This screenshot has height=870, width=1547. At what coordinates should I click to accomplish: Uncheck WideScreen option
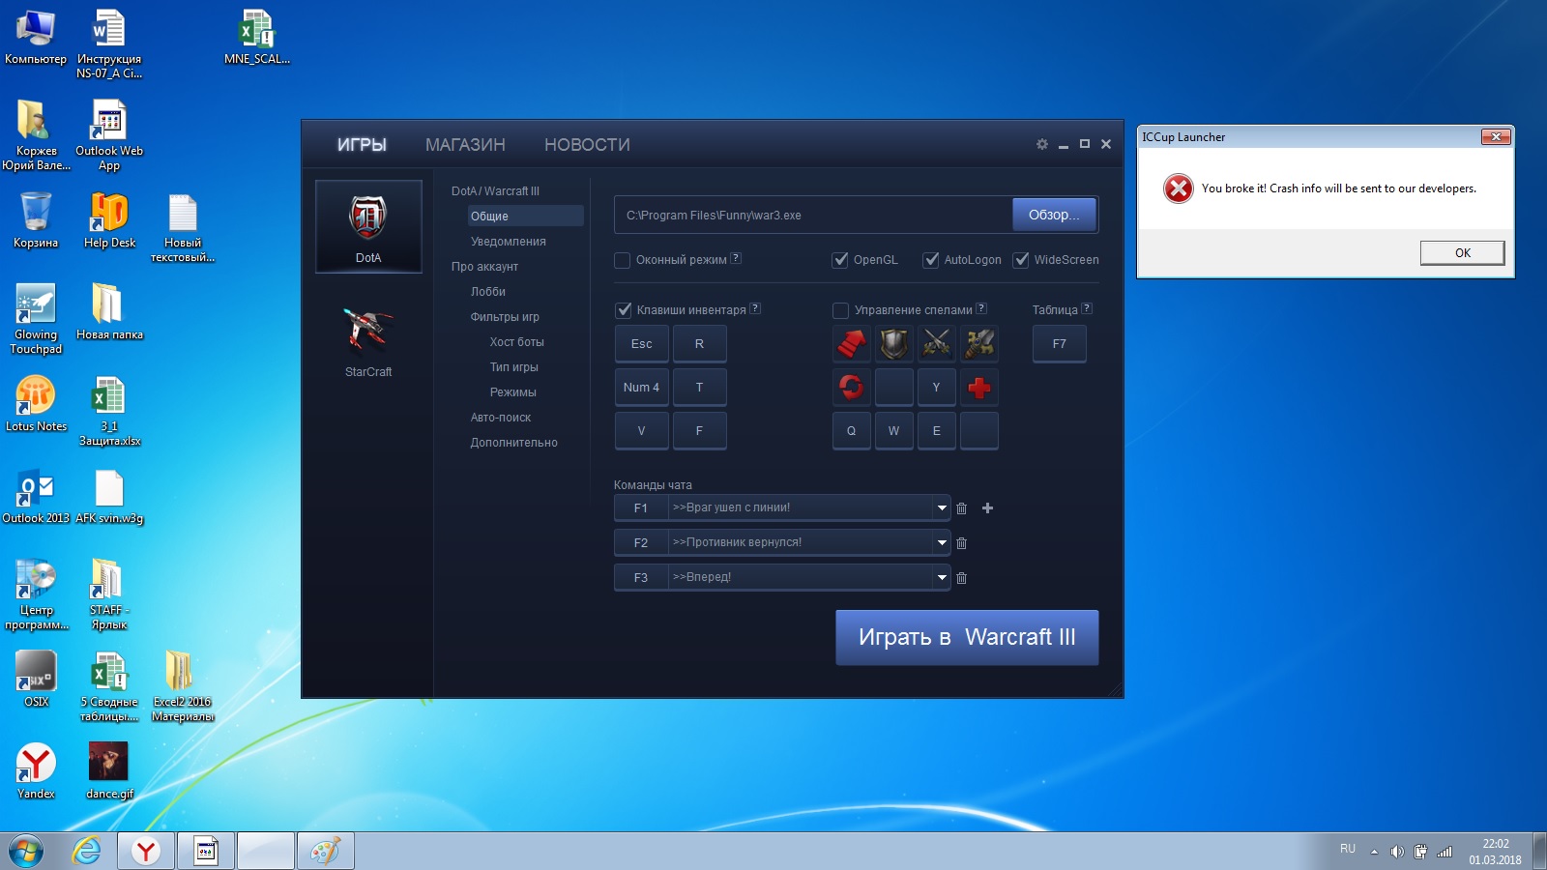(x=1021, y=260)
